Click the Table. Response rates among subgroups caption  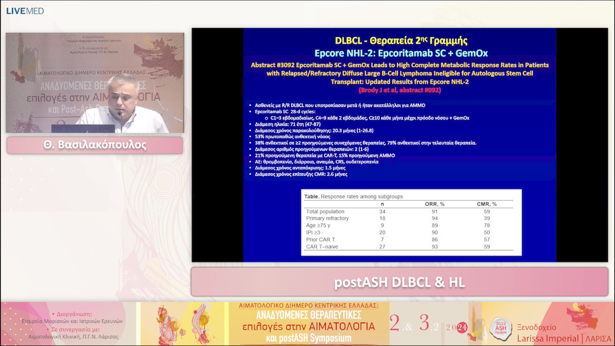[354, 197]
